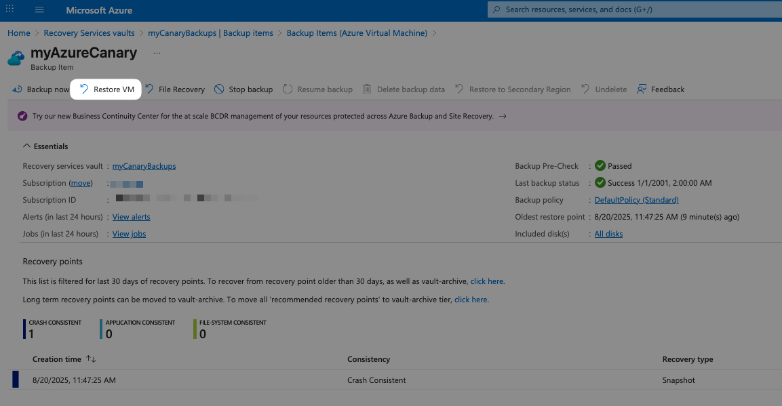Click the search magnifier icon
Screen dimensions: 782x406
(496, 9)
